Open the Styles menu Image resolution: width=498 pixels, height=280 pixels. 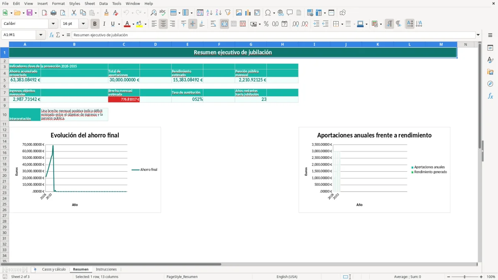[x=75, y=3]
